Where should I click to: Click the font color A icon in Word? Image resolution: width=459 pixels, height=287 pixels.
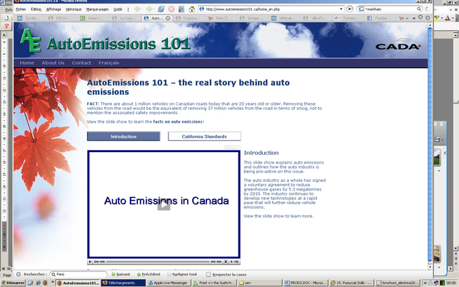(x=448, y=18)
